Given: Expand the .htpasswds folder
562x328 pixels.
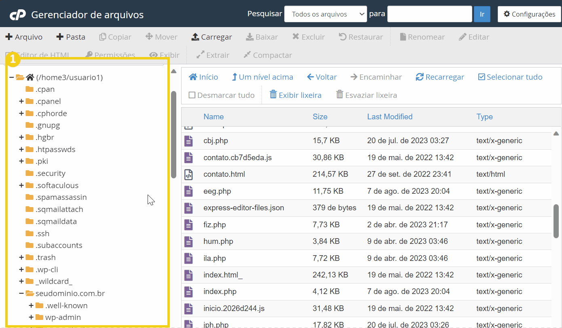Looking at the screenshot, I should 21,149.
